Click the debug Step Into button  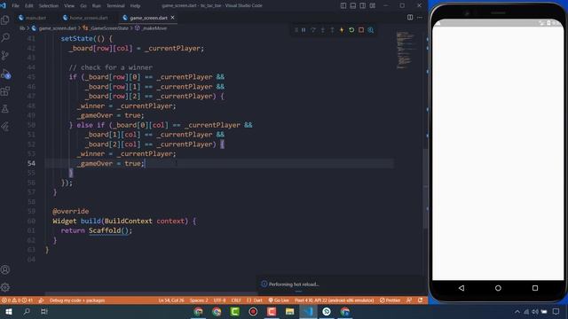pyautogui.click(x=323, y=30)
